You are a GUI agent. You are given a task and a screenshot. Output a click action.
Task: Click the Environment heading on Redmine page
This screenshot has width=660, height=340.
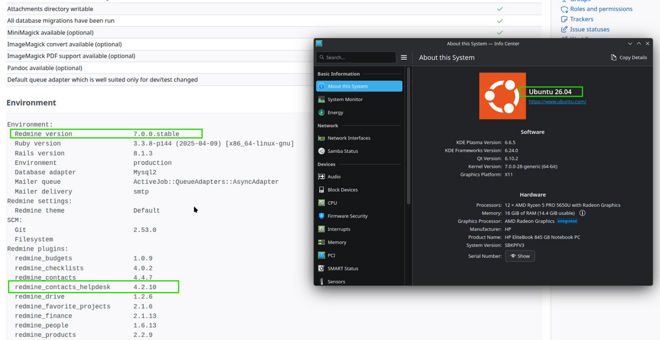(x=31, y=103)
